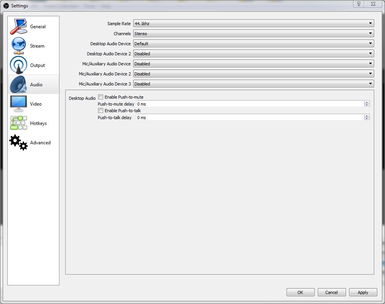This screenshot has width=385, height=304.
Task: Expand the Desktop Audio Device 2 dropdown
Action: 253,54
